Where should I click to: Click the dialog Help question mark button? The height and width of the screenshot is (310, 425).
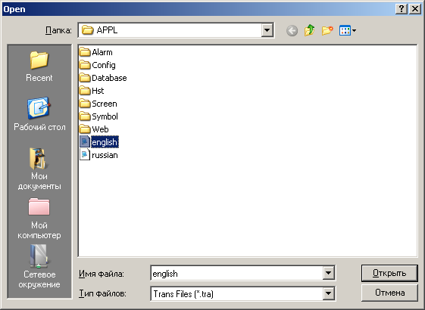tap(402, 9)
